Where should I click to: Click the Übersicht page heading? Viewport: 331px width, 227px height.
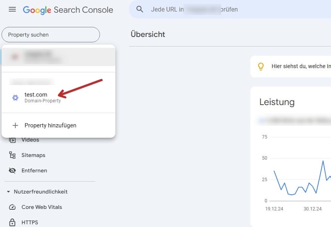[x=148, y=34]
